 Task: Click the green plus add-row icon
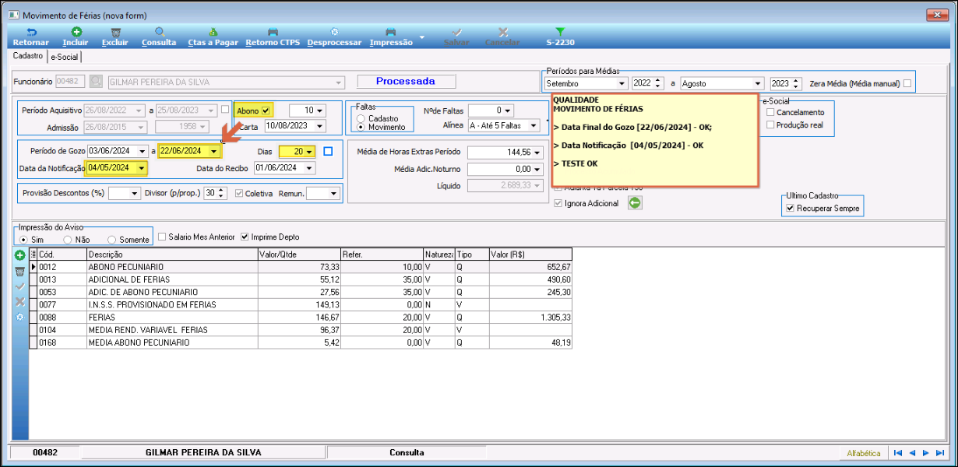20,255
